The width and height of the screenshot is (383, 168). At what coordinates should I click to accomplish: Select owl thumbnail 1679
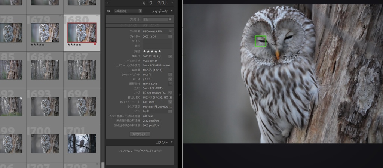(x=45, y=33)
